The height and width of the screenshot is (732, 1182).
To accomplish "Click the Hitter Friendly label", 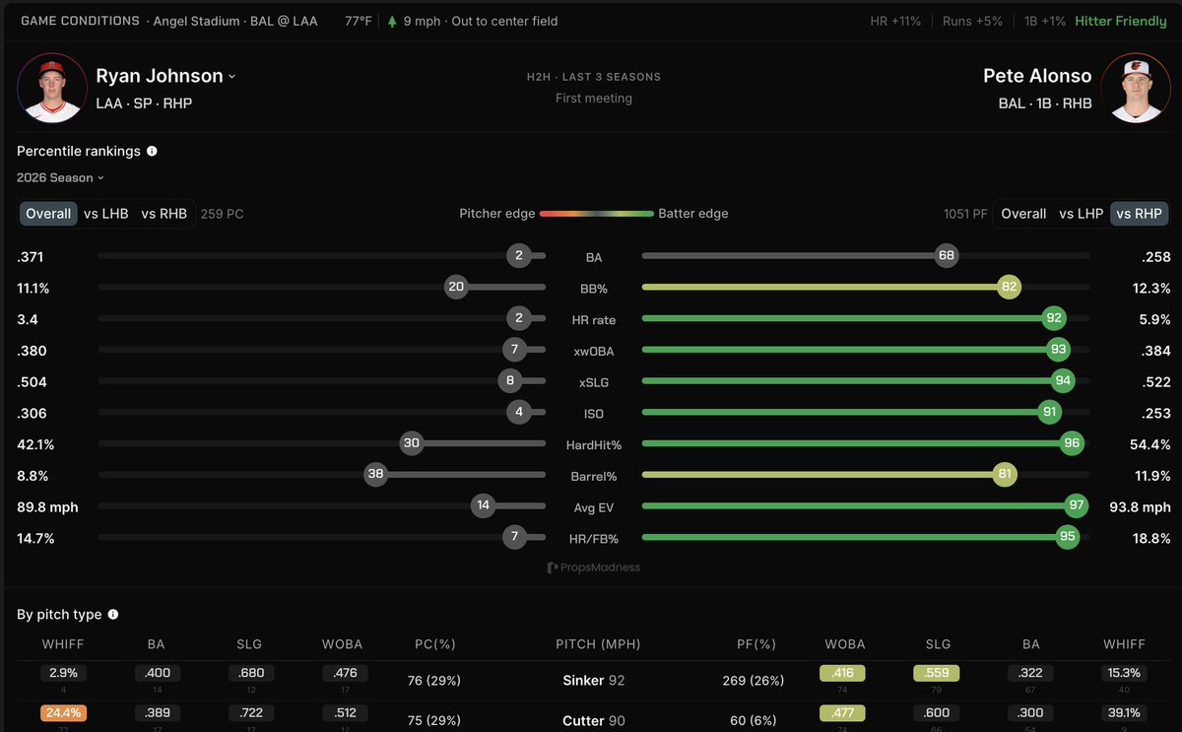I will coord(1121,21).
